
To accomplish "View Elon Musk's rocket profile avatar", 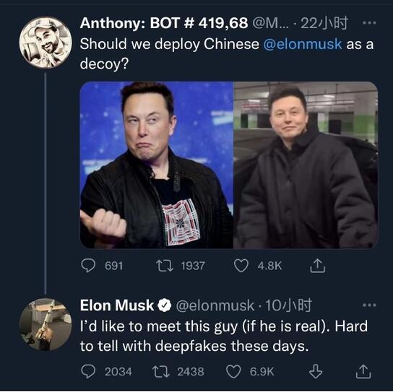I will [46, 324].
